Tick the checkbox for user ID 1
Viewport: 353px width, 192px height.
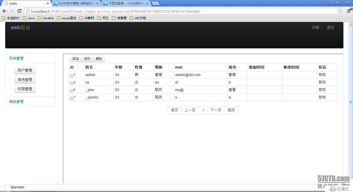pos(71,76)
